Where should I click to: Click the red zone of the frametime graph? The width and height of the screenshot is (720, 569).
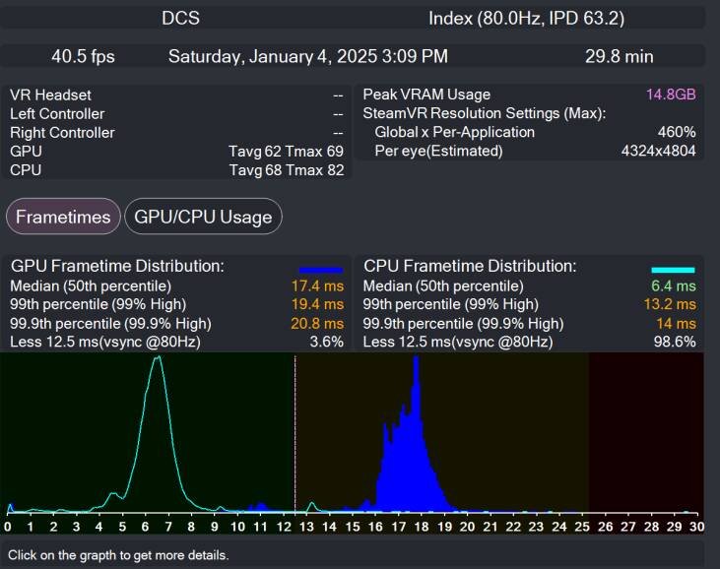coord(645,433)
